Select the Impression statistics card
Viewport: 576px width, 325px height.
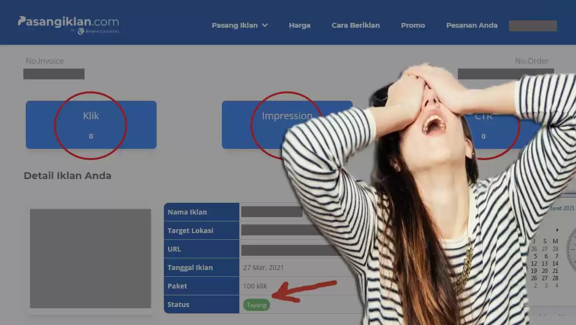253,125
